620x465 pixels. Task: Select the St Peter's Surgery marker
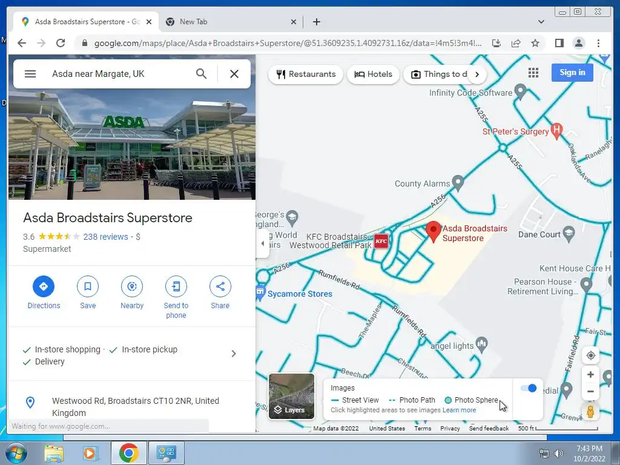coord(557,131)
